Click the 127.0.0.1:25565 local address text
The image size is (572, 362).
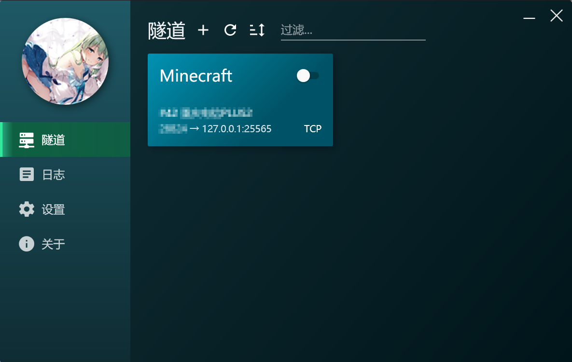(236, 128)
